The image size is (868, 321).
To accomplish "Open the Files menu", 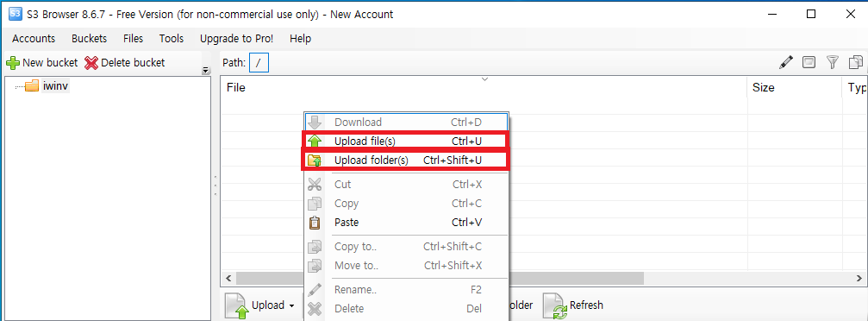I will [x=134, y=39].
